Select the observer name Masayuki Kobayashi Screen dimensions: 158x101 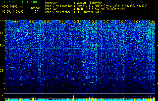(x=90, y=3)
